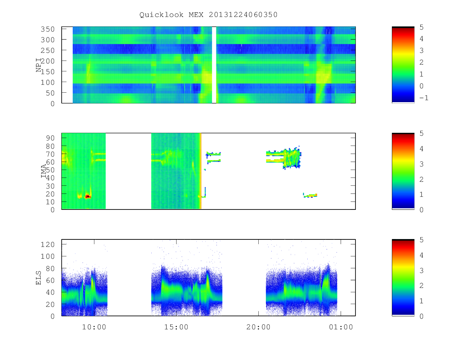This screenshot has height=355, width=474.
Task: Click the -1 label on NPI color bar
Action: [423, 98]
